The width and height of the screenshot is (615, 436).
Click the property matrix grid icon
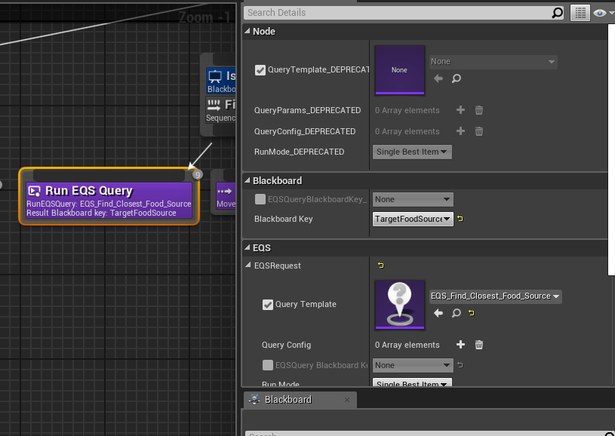click(x=580, y=13)
